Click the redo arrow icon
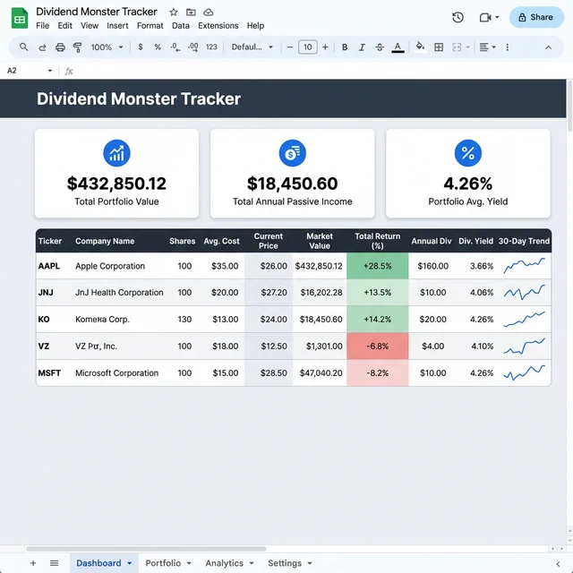 tap(42, 47)
